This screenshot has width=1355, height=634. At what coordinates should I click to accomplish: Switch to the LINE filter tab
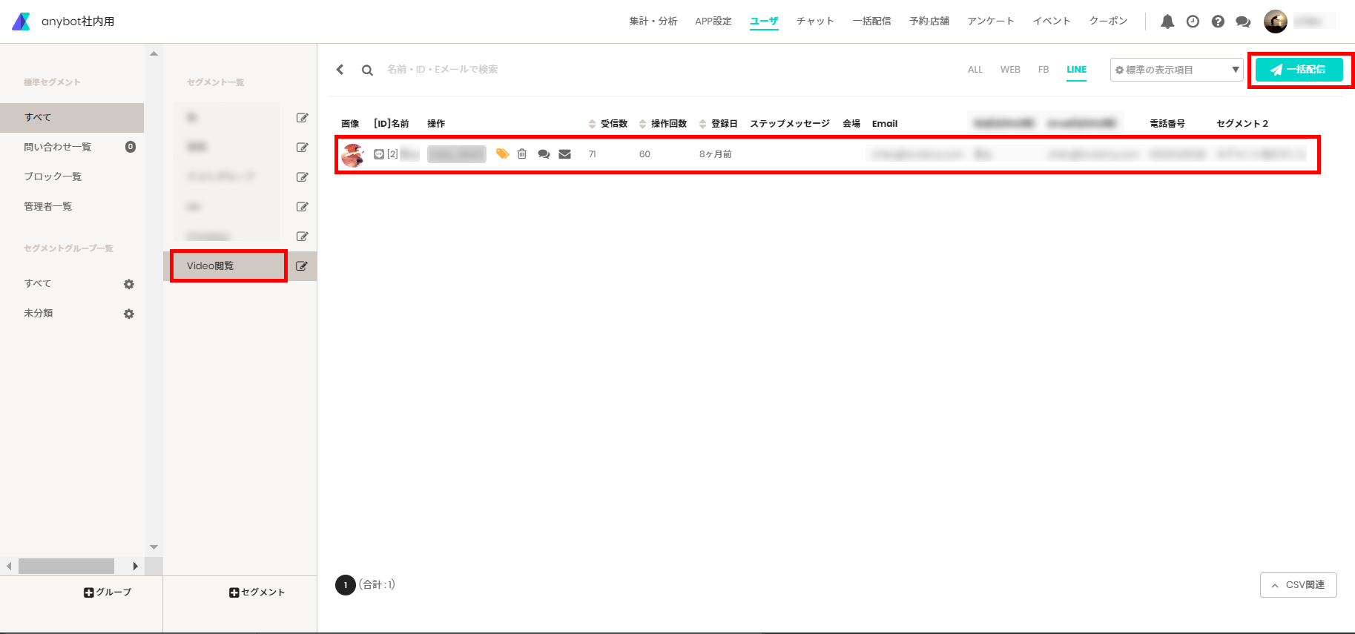1077,70
